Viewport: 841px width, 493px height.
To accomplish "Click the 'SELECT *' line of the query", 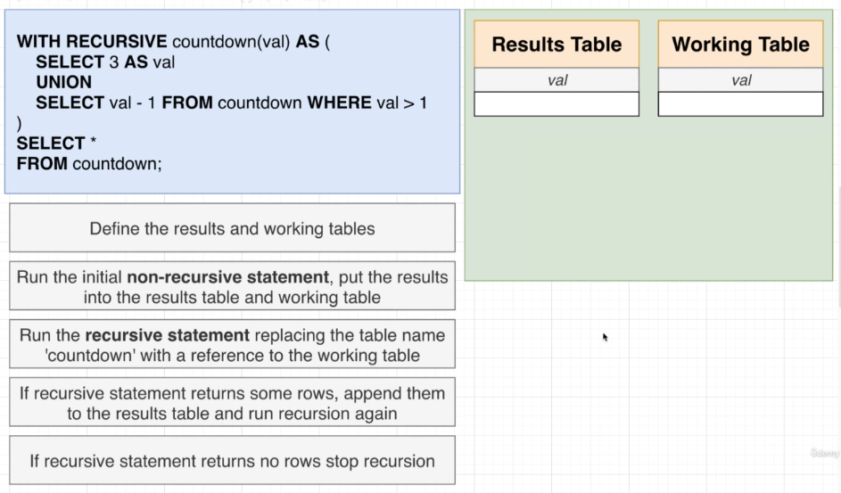I will [56, 143].
